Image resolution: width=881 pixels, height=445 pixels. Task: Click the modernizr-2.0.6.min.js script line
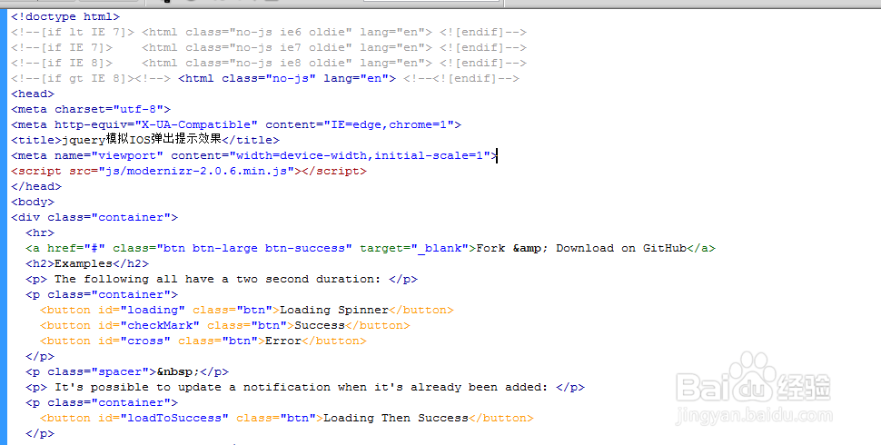click(189, 171)
